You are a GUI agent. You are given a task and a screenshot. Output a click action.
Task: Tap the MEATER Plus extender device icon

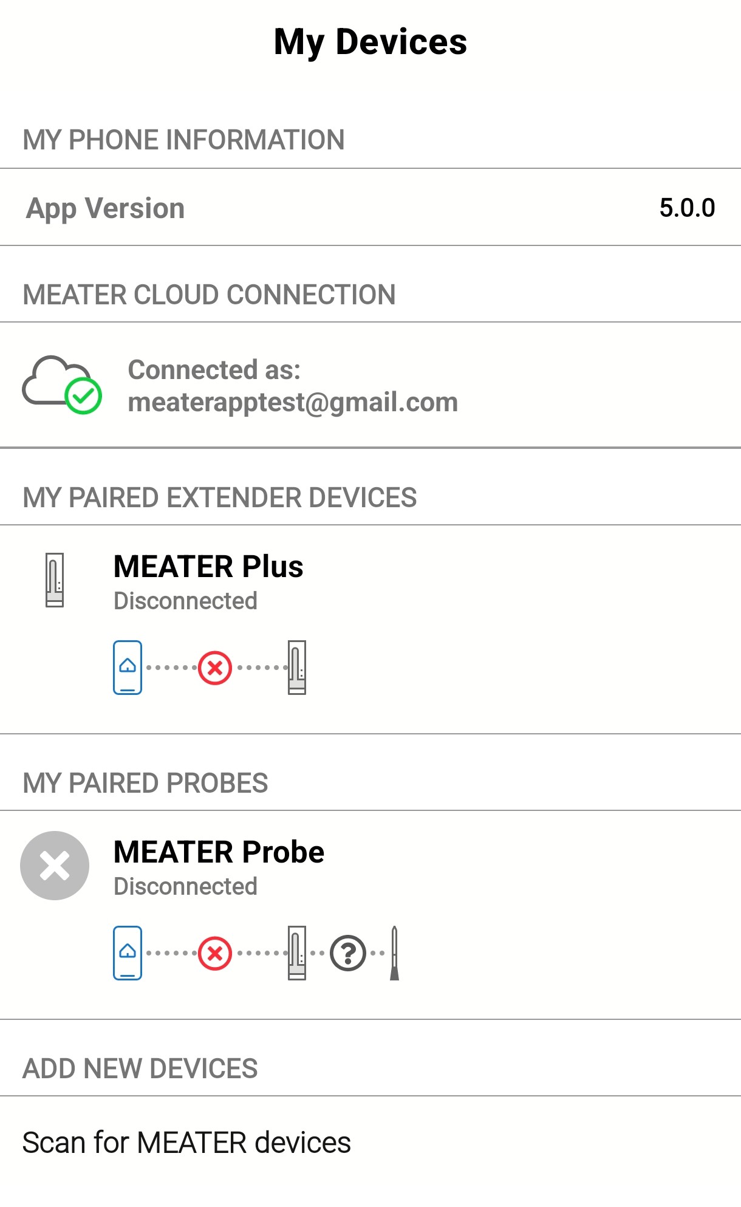pos(55,580)
